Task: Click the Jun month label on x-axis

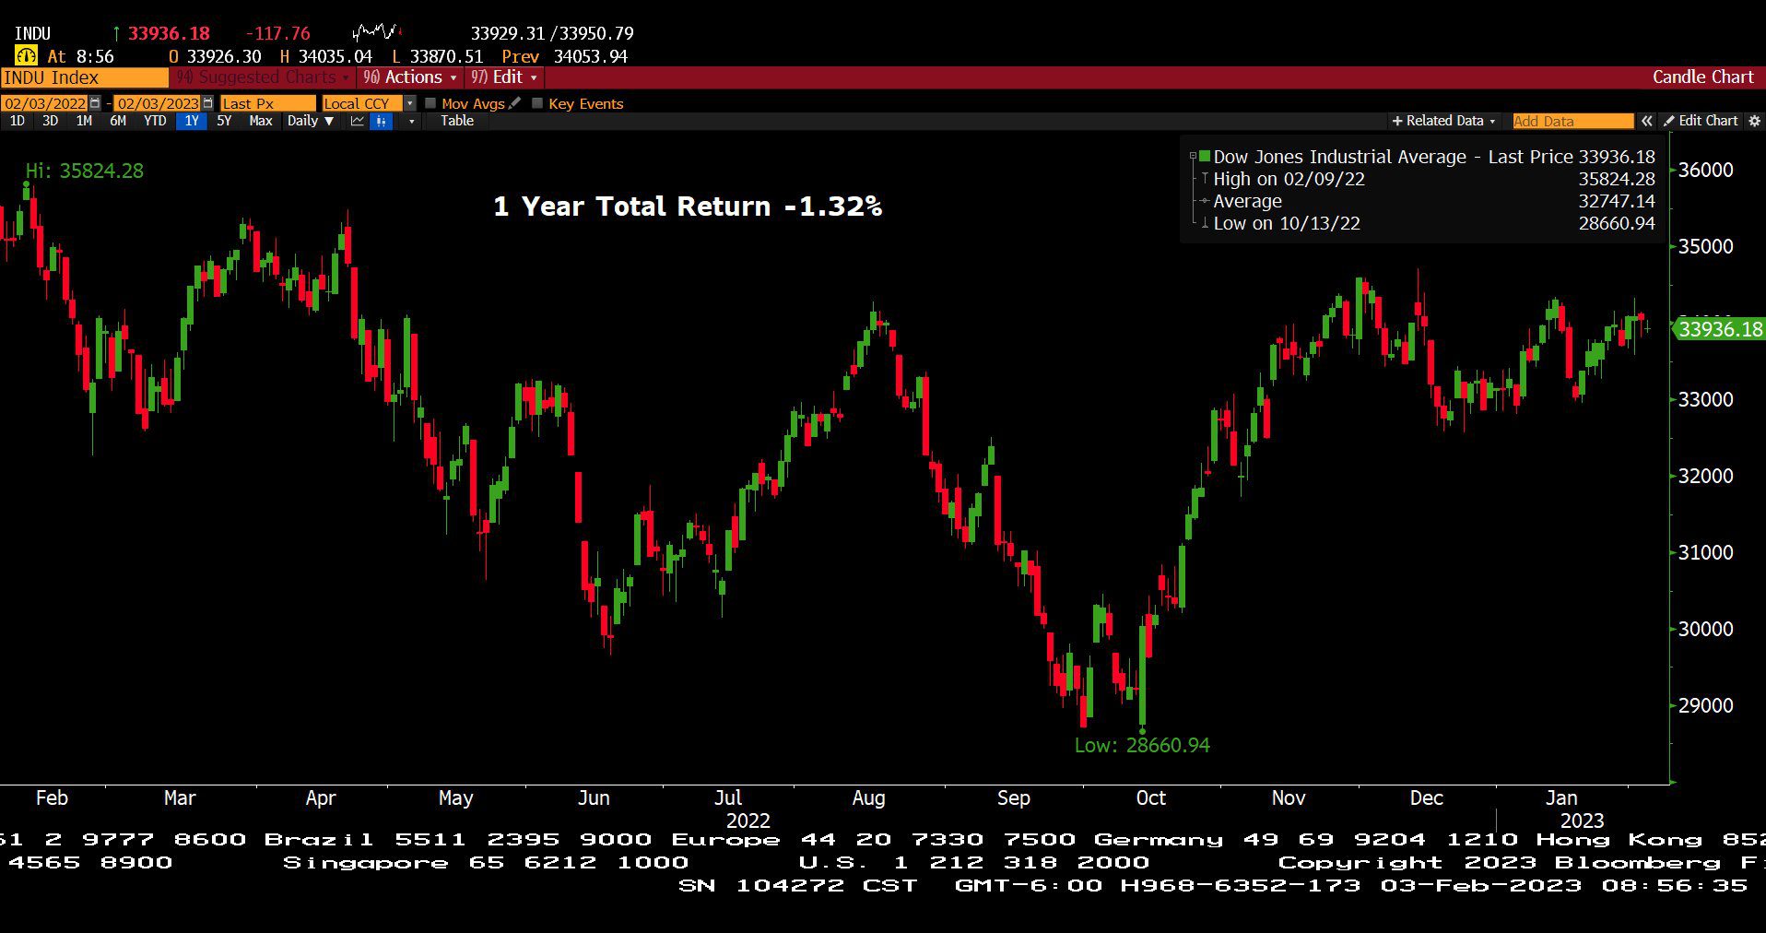Action: (594, 798)
